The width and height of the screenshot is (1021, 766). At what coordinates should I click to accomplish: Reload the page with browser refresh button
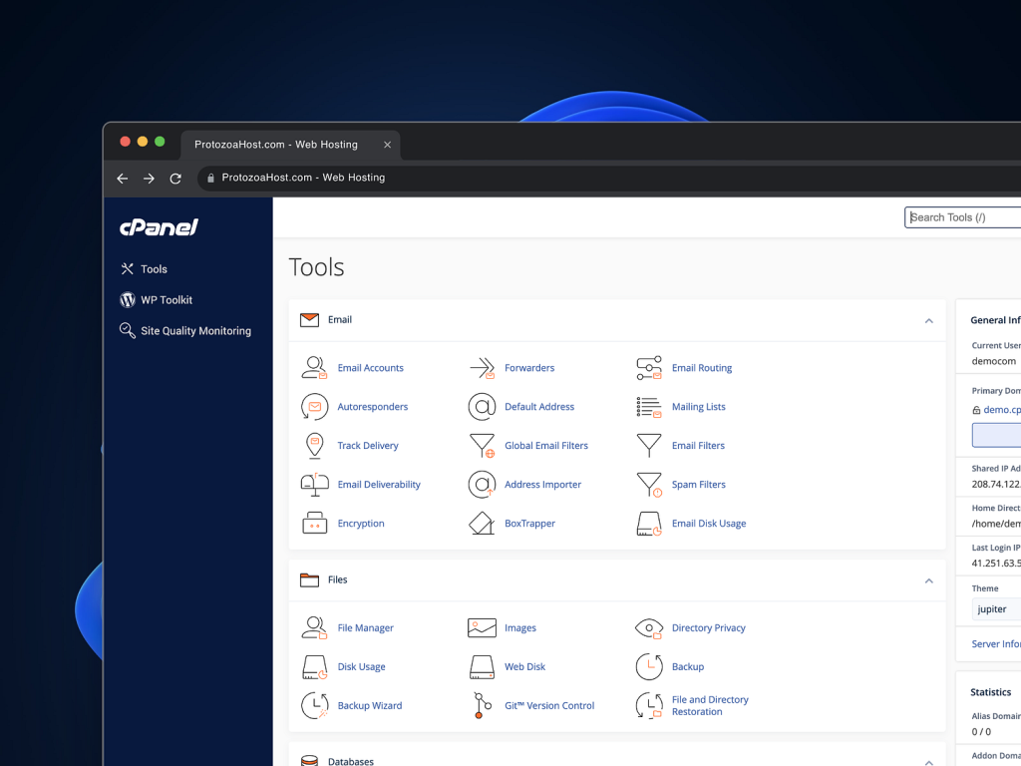coord(175,179)
